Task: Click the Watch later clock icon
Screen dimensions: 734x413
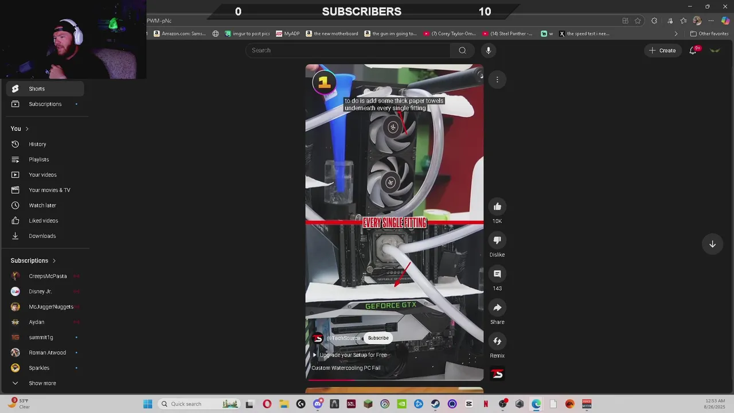Action: coord(15,205)
